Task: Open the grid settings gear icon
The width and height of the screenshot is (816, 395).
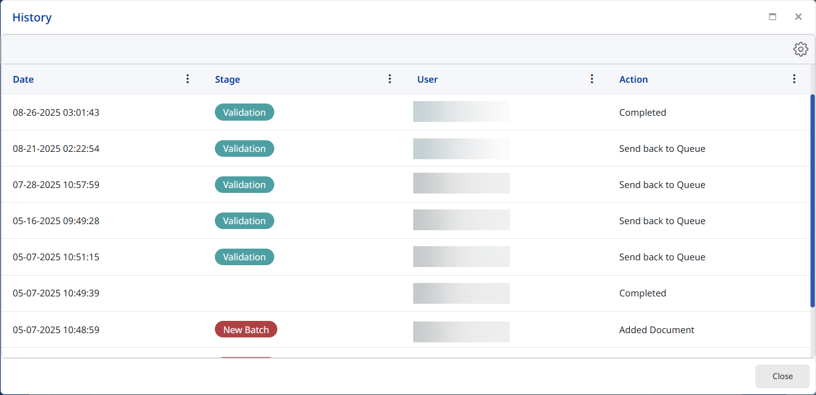Action: coord(801,50)
